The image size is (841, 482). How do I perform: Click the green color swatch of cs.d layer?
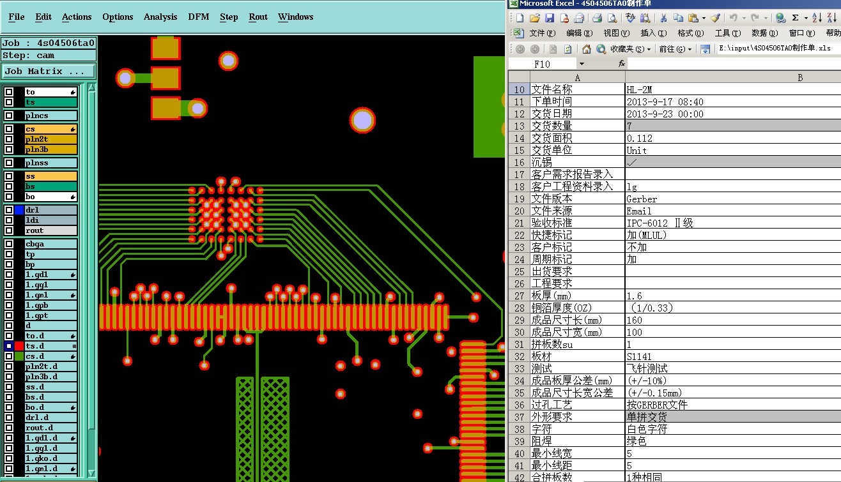click(x=19, y=356)
